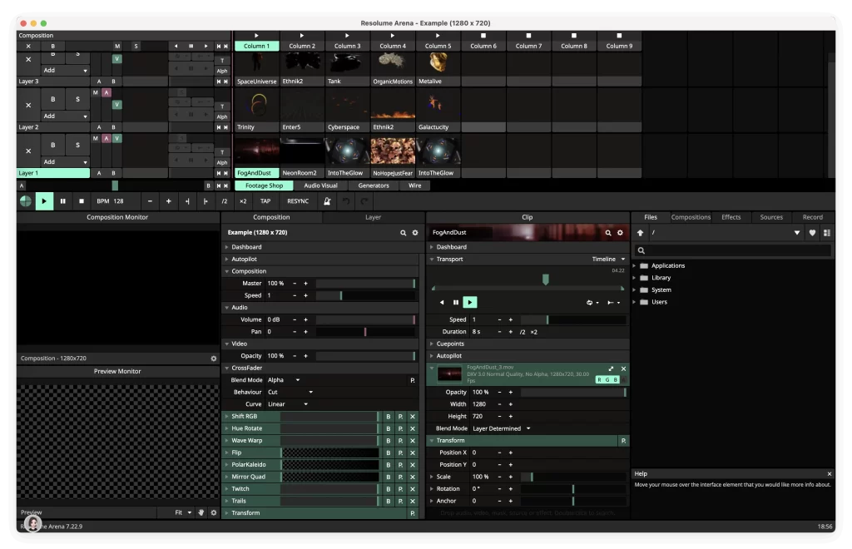Image resolution: width=852 pixels, height=549 pixels.
Task: Switch to the Compositions tab
Action: click(691, 217)
